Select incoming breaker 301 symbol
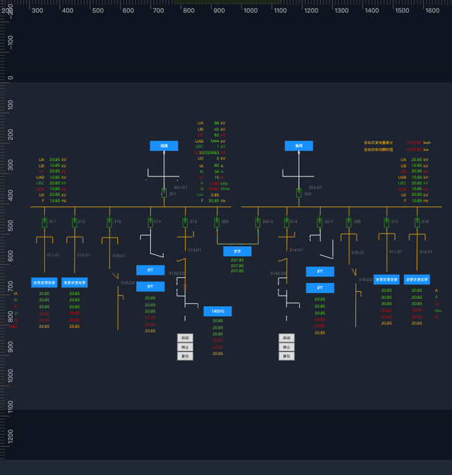 coord(164,193)
